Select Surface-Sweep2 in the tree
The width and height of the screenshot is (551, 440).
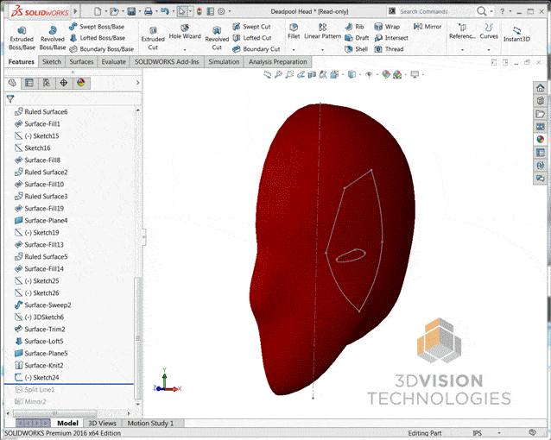tap(43, 305)
